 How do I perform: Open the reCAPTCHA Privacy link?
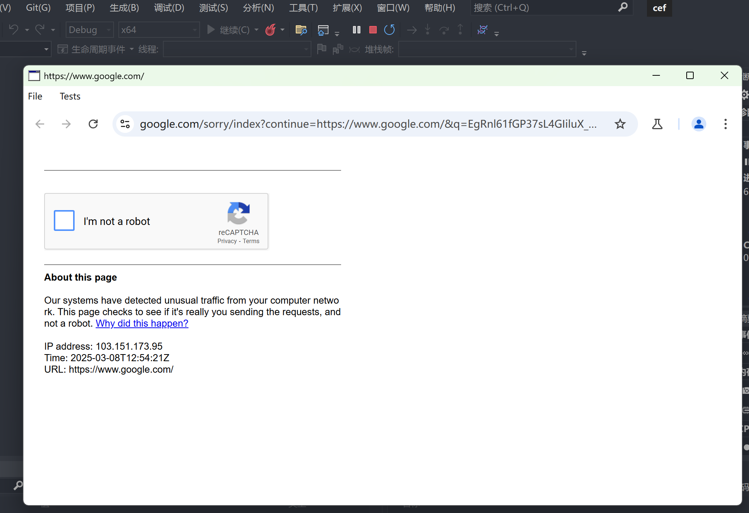coord(227,241)
